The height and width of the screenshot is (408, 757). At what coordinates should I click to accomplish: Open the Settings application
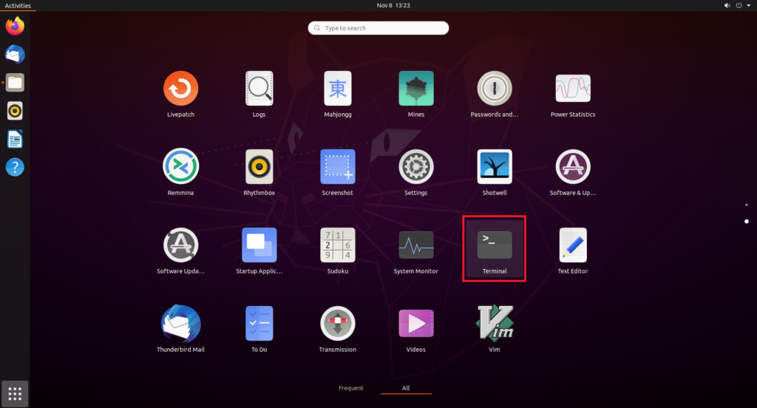click(x=415, y=172)
